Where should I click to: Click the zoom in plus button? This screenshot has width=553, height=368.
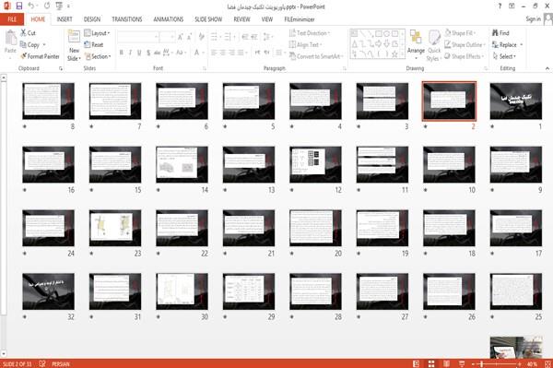519,363
